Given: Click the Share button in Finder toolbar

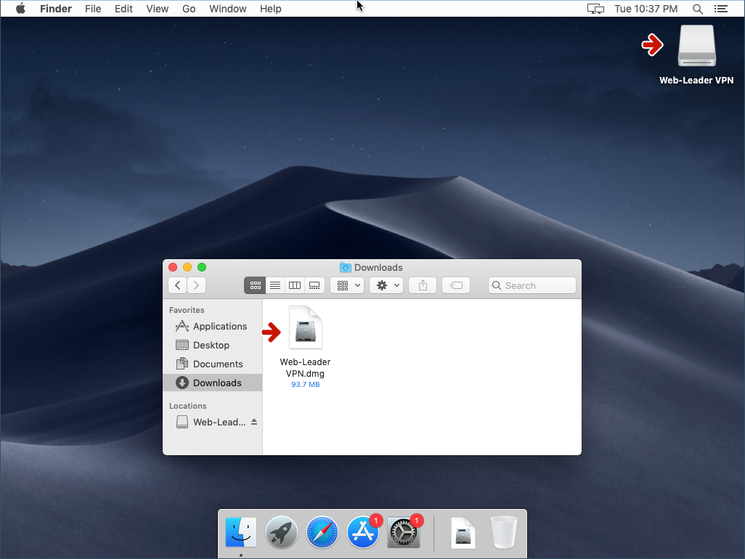Looking at the screenshot, I should 423,285.
